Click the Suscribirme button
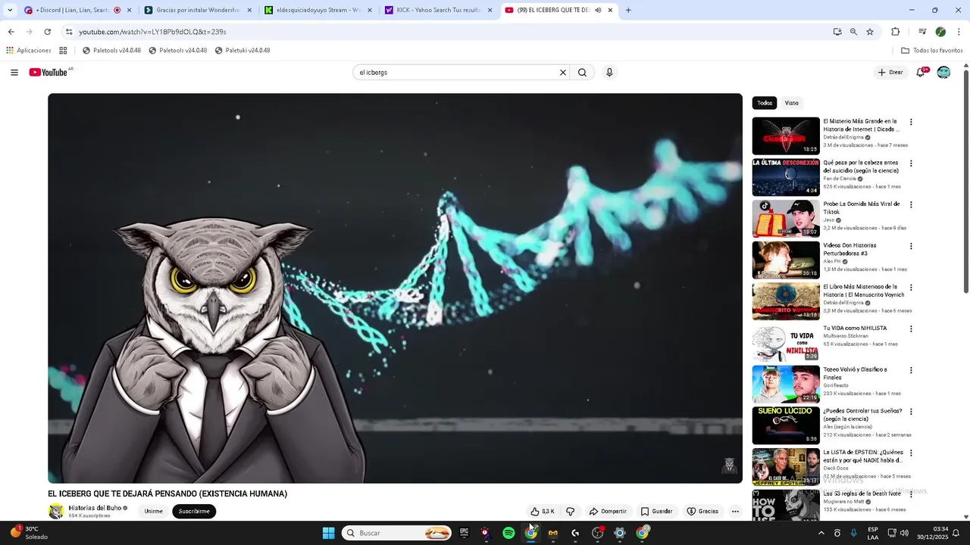Viewport: 970px width, 545px height. click(x=194, y=512)
